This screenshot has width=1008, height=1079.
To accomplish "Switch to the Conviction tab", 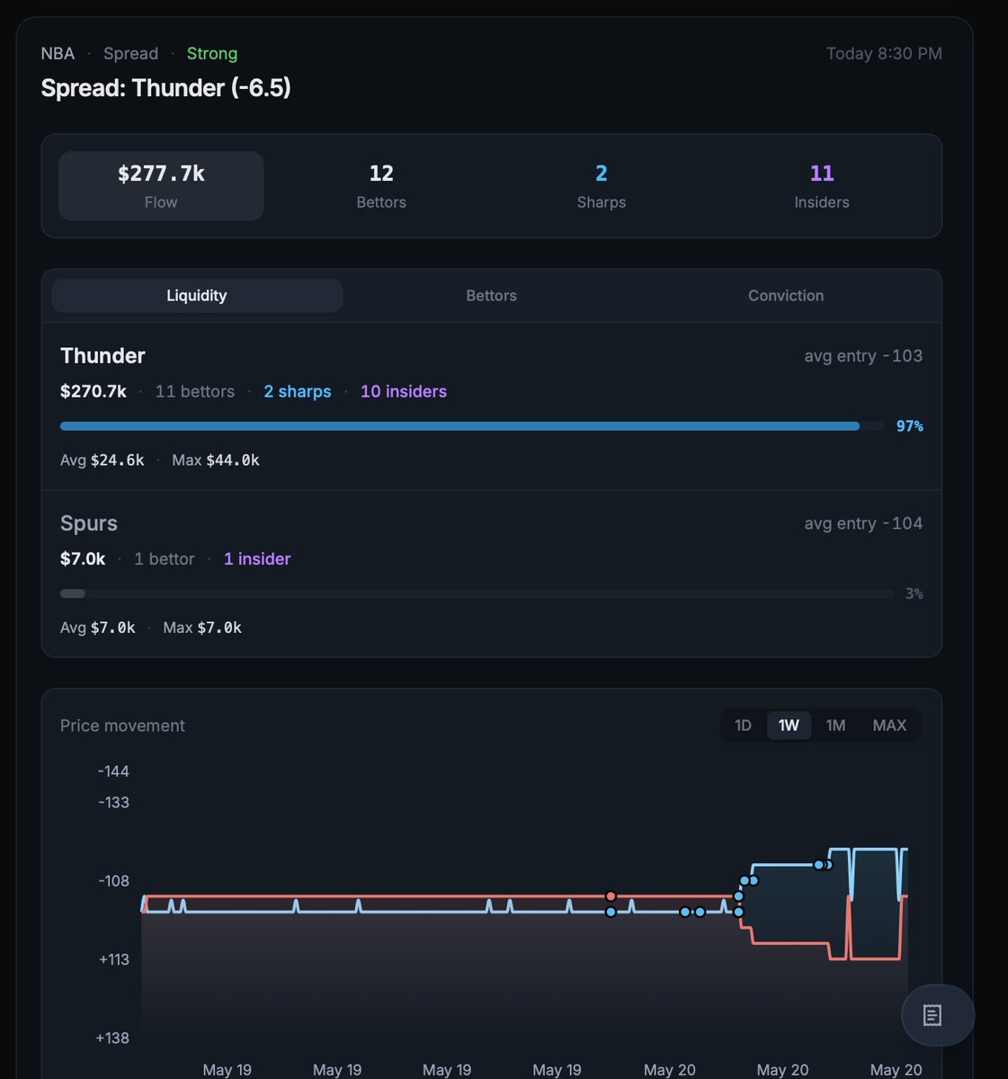I will [786, 296].
